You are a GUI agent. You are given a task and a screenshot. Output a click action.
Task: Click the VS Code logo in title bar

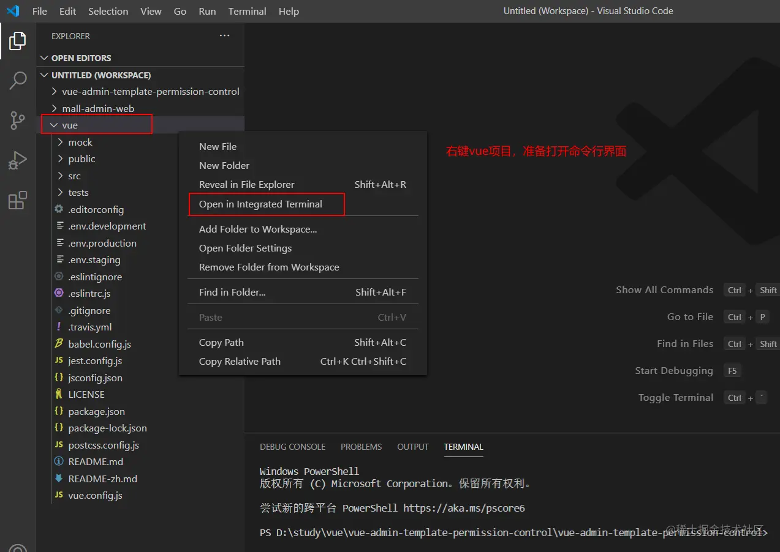(13, 11)
